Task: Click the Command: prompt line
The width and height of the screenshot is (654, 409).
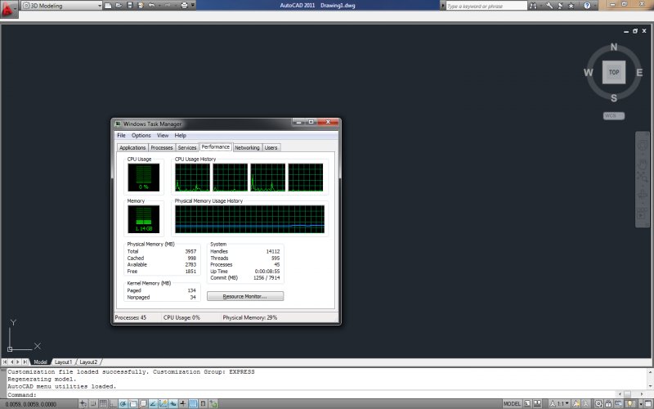Action: 311,394
